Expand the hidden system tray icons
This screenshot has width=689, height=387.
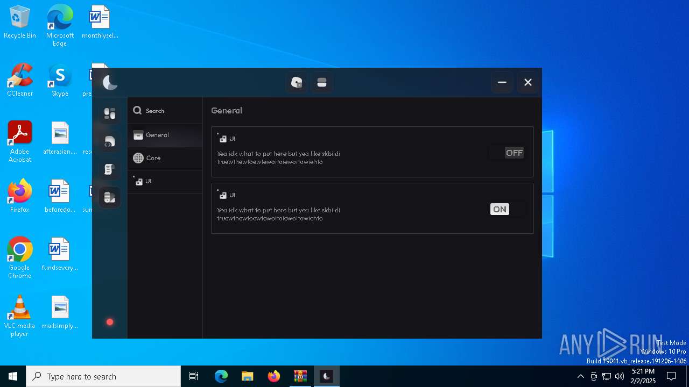(580, 376)
